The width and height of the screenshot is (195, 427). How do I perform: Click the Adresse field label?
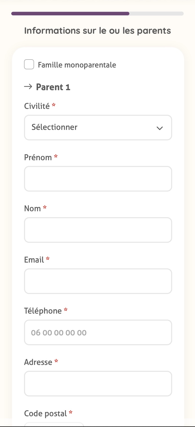(x=38, y=362)
